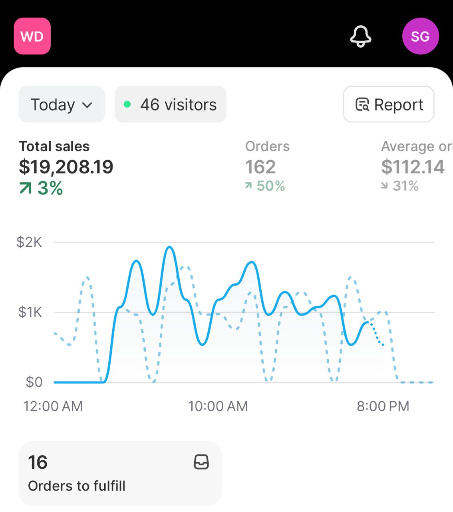Click the green up arrow beside 3%
Screen dimensions: 453x512
[26, 188]
